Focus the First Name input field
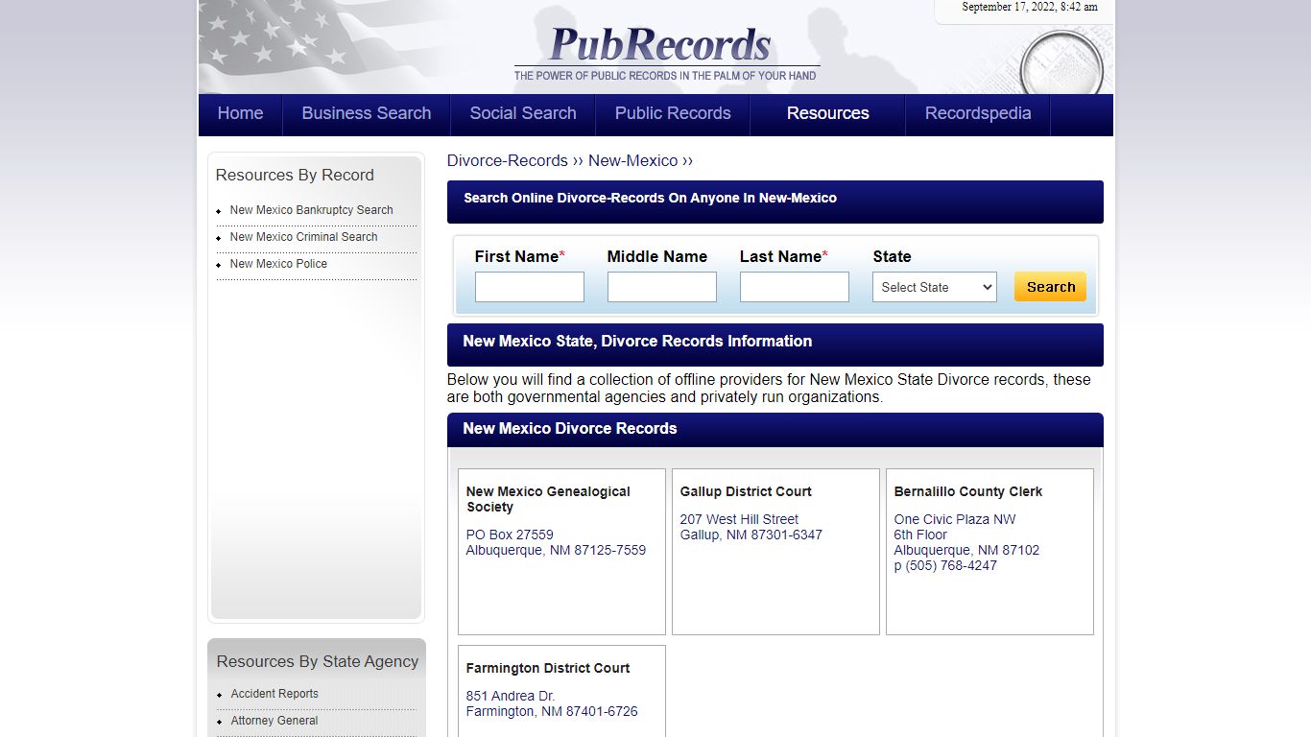This screenshot has height=737, width=1311. pyautogui.click(x=530, y=287)
